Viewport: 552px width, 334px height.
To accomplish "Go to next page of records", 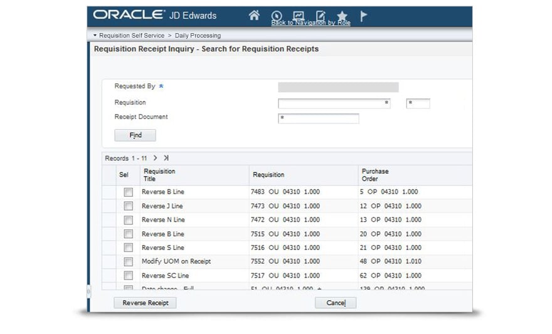I will click(x=156, y=159).
